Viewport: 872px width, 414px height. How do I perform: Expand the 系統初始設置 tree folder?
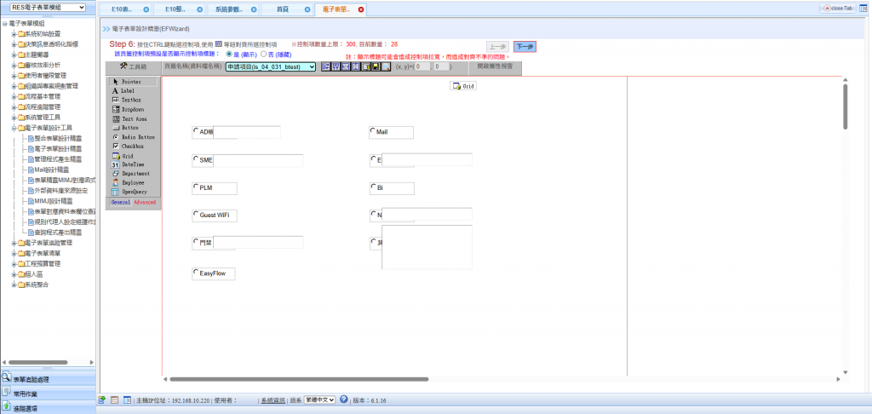(x=14, y=34)
